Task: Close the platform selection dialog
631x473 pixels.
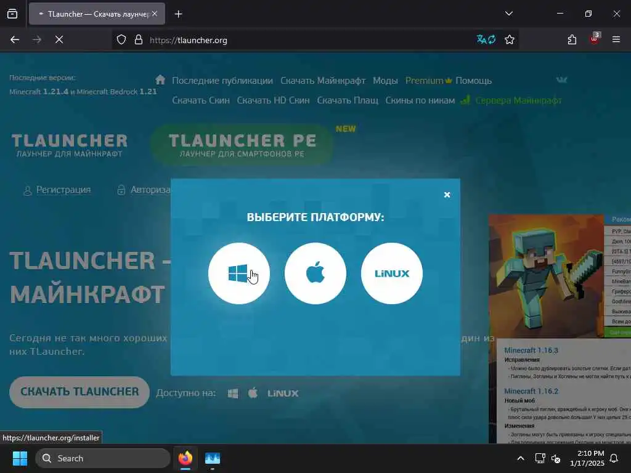Action: pos(447,195)
